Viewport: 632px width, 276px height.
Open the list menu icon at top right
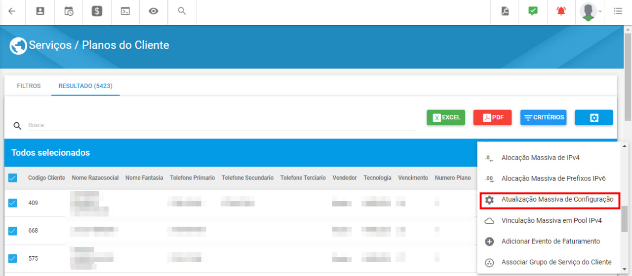(618, 11)
